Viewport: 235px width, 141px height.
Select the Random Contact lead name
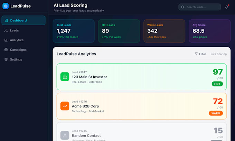tap(86, 135)
